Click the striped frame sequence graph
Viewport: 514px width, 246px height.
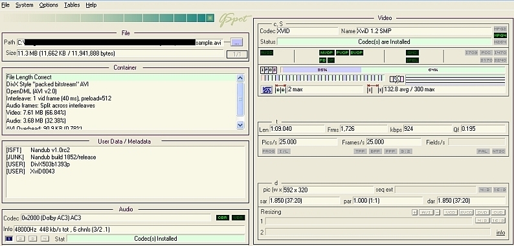322,78
